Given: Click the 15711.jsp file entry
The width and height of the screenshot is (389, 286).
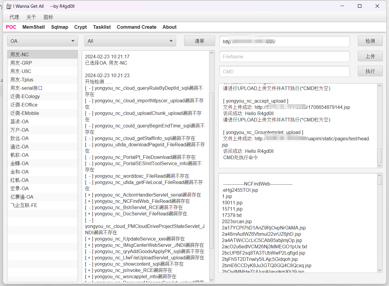Looking at the screenshot, I should [x=232, y=209].
